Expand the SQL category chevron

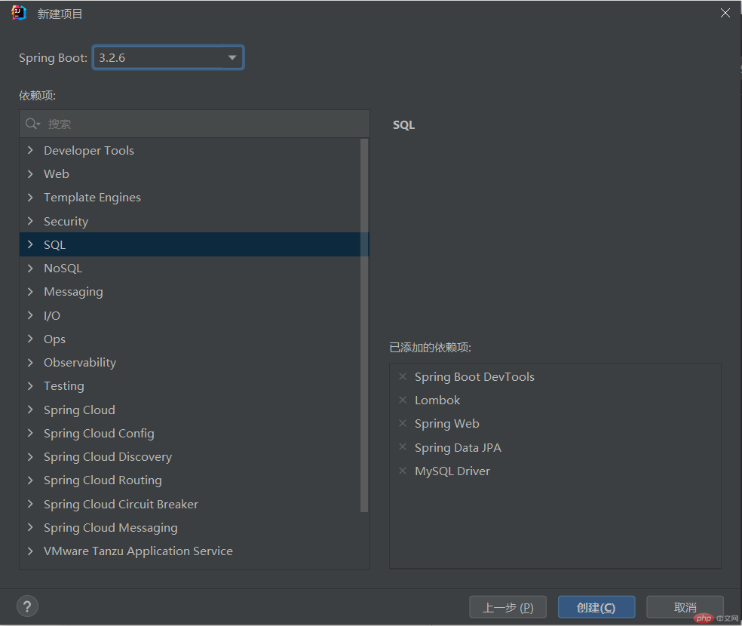[30, 244]
